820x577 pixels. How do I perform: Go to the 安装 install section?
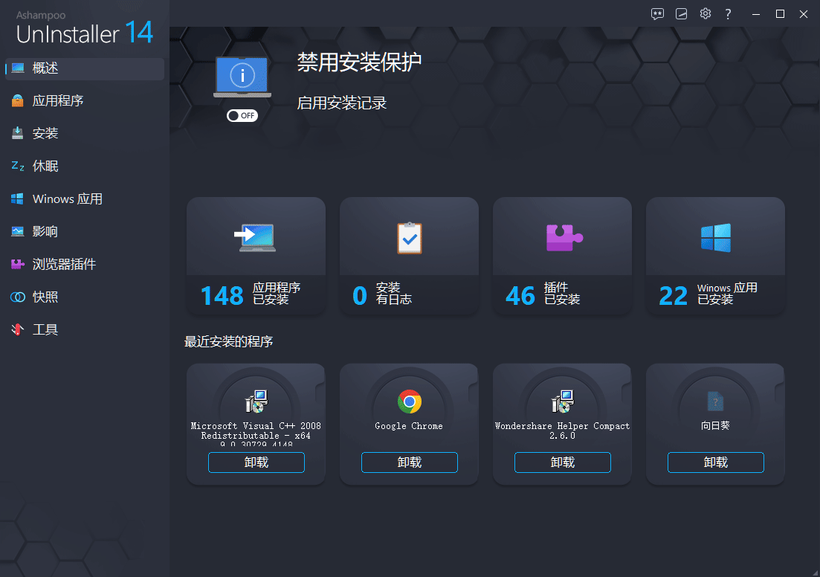coord(85,133)
